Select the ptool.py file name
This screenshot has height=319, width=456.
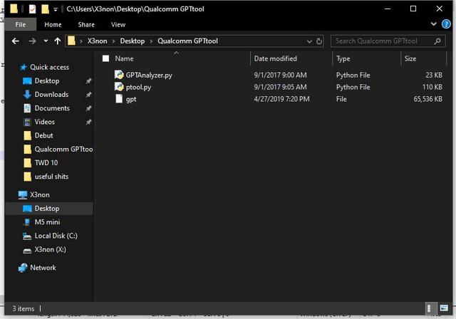(138, 87)
